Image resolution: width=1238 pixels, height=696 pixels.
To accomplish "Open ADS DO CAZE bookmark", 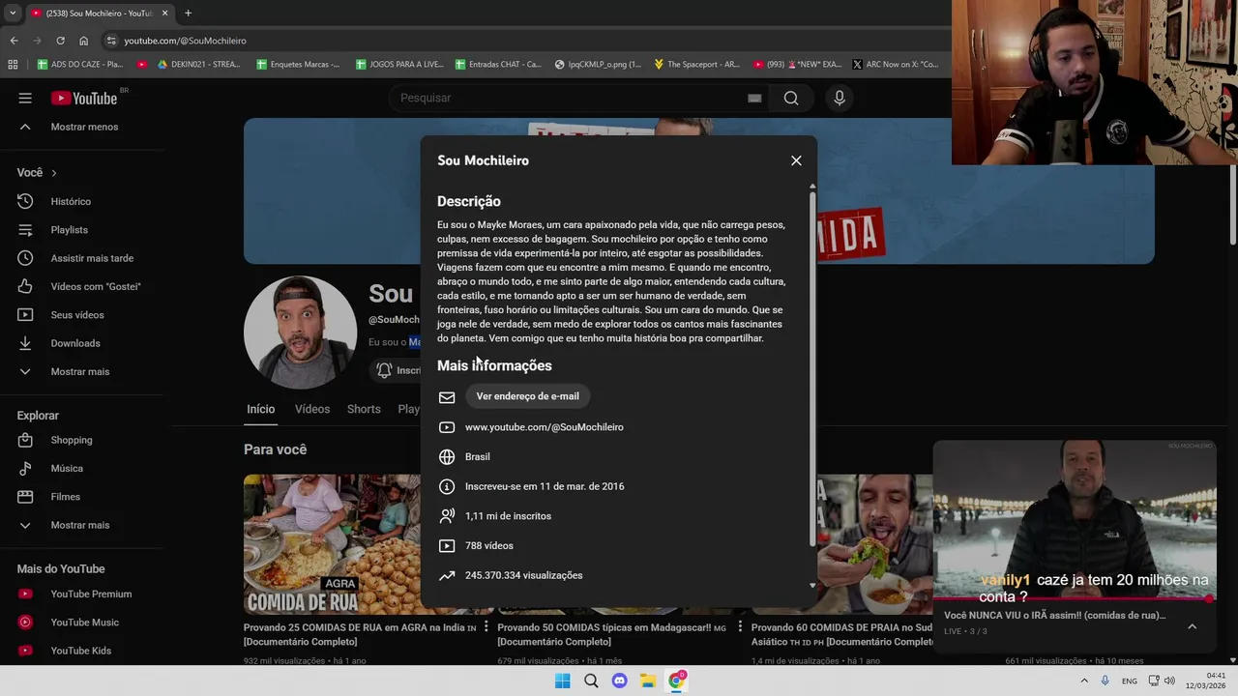I will 80,65.
